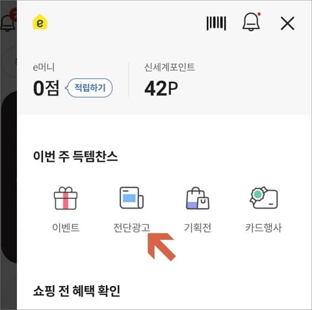The height and width of the screenshot is (310, 312).
Task: Tap the 이번 주 득템찬스 heading
Action: point(75,156)
